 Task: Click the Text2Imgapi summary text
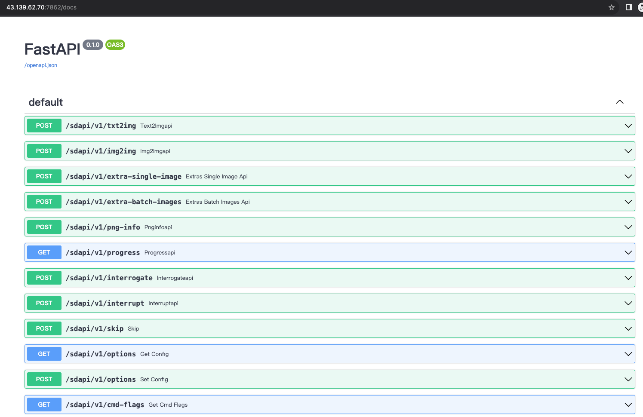(x=156, y=126)
